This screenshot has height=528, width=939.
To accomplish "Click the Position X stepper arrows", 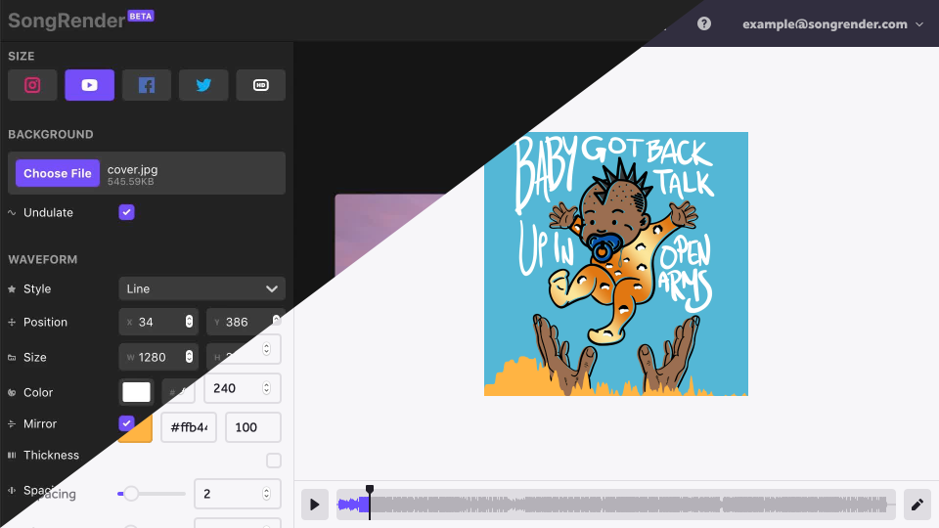I will tap(189, 322).
